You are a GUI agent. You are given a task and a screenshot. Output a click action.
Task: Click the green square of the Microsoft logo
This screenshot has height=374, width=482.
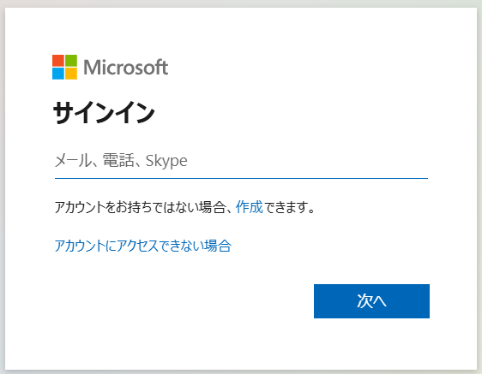pos(71,61)
